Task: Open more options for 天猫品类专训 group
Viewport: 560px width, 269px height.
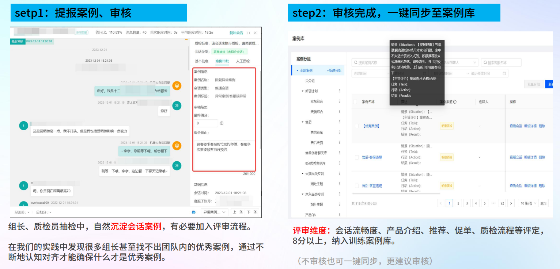Action: 339,173
